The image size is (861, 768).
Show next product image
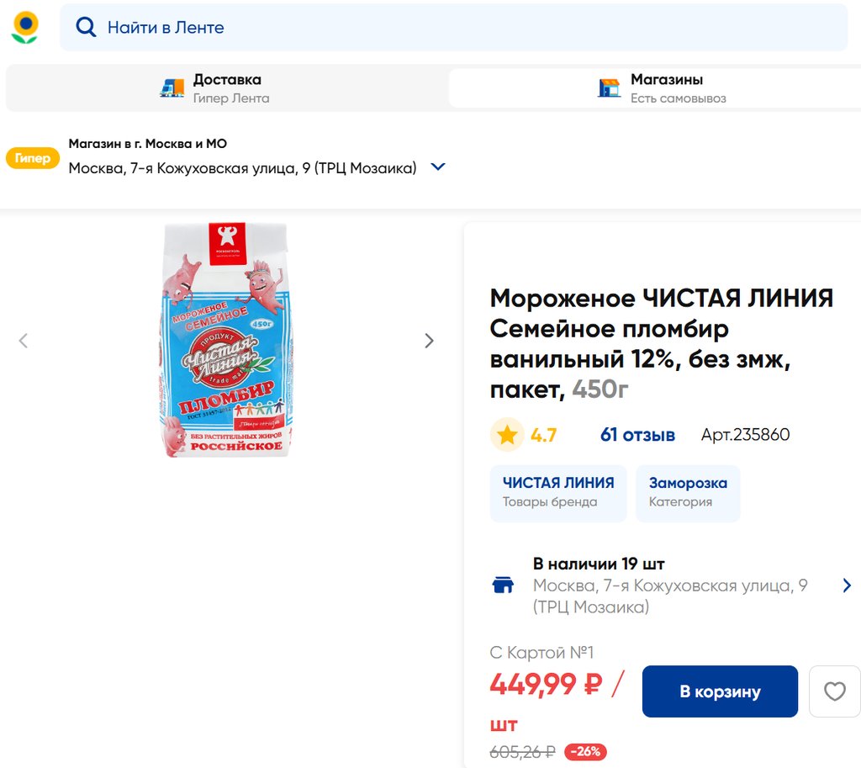[430, 341]
